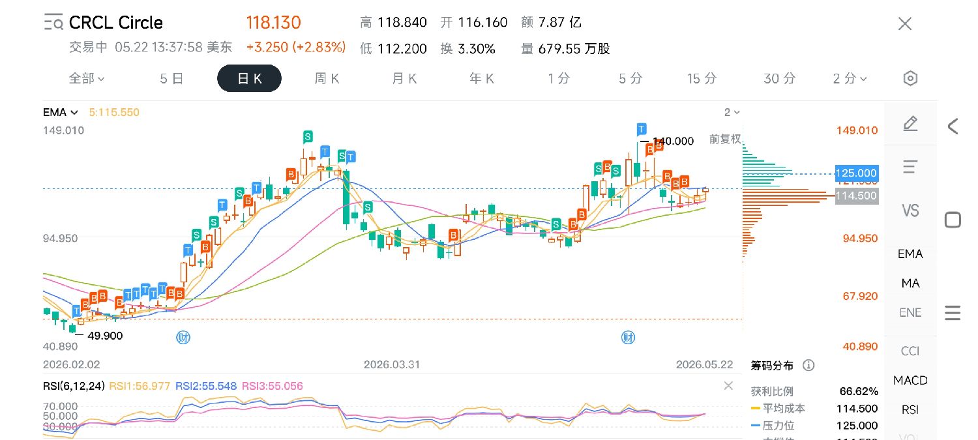The height and width of the screenshot is (440, 978).
Task: Select the pencil drawing tool
Action: 911,123
